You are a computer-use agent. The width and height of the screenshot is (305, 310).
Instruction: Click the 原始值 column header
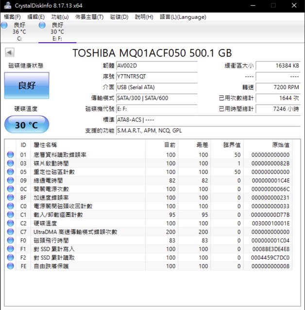[x=280, y=145]
